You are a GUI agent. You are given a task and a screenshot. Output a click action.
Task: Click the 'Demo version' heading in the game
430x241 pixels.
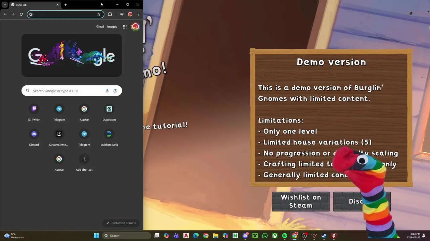331,62
